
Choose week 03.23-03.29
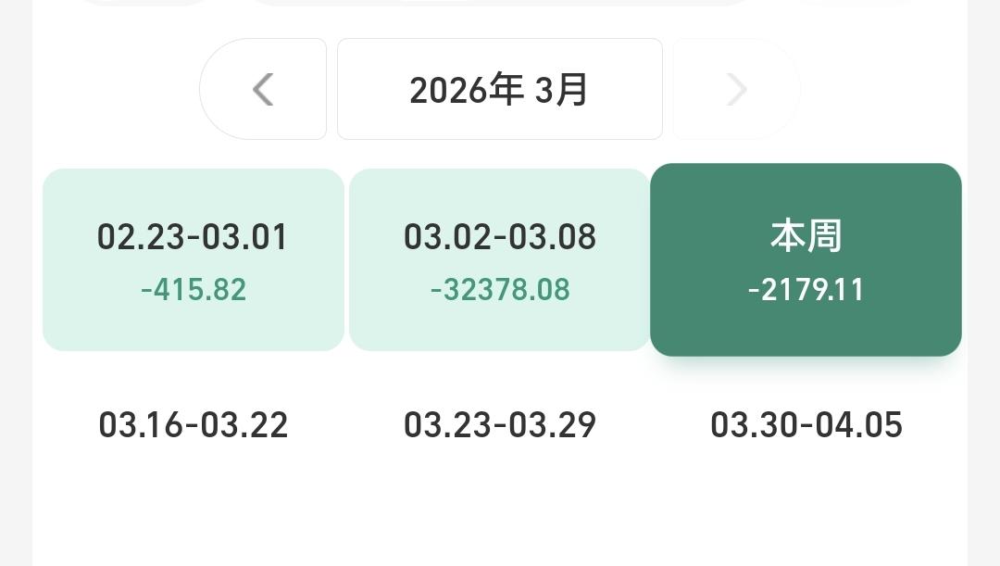[x=499, y=425]
